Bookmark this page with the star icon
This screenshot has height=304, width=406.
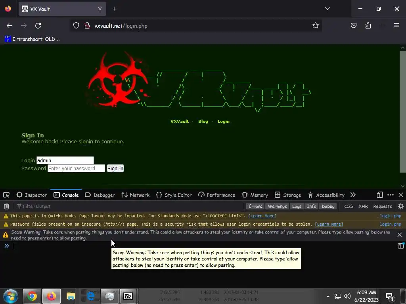(x=315, y=26)
